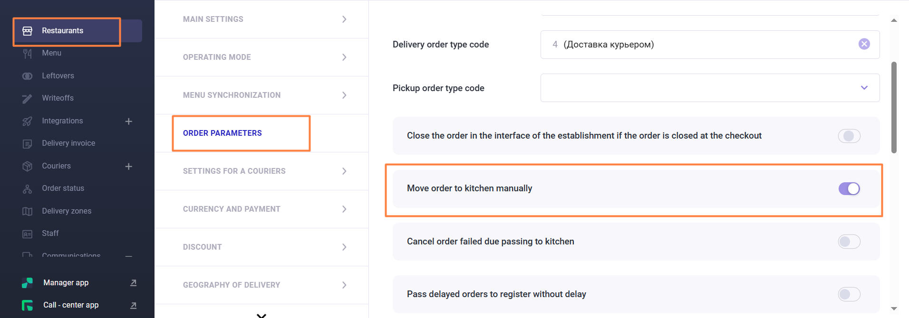Click the Delivery invoice document icon
This screenshot has width=909, height=318.
click(28, 143)
